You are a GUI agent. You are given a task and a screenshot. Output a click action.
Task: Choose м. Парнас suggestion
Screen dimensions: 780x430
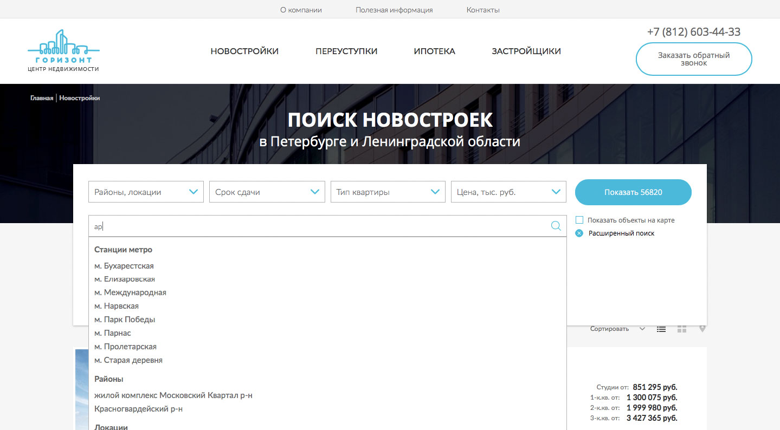pos(113,333)
